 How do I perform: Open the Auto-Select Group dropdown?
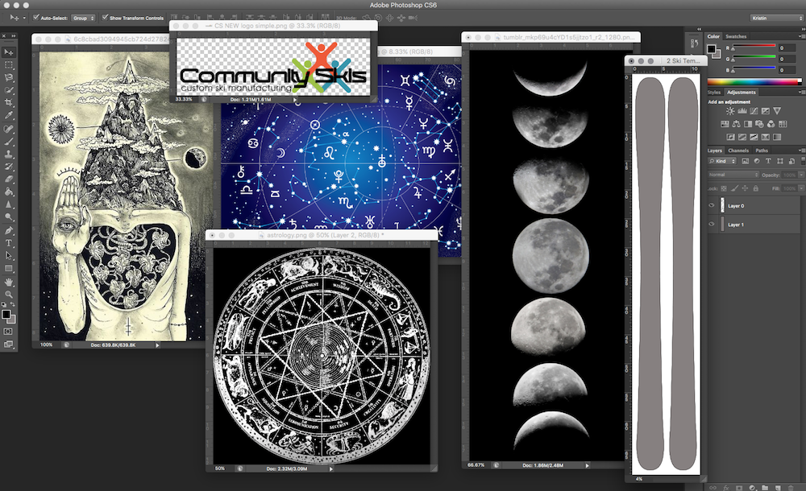pos(83,18)
